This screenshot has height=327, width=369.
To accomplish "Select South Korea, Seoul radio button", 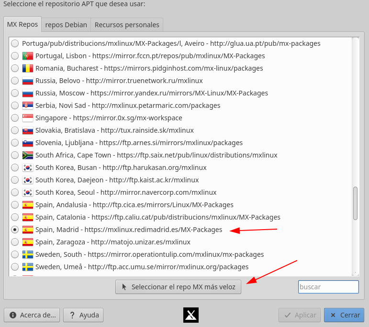I will click(15, 192).
